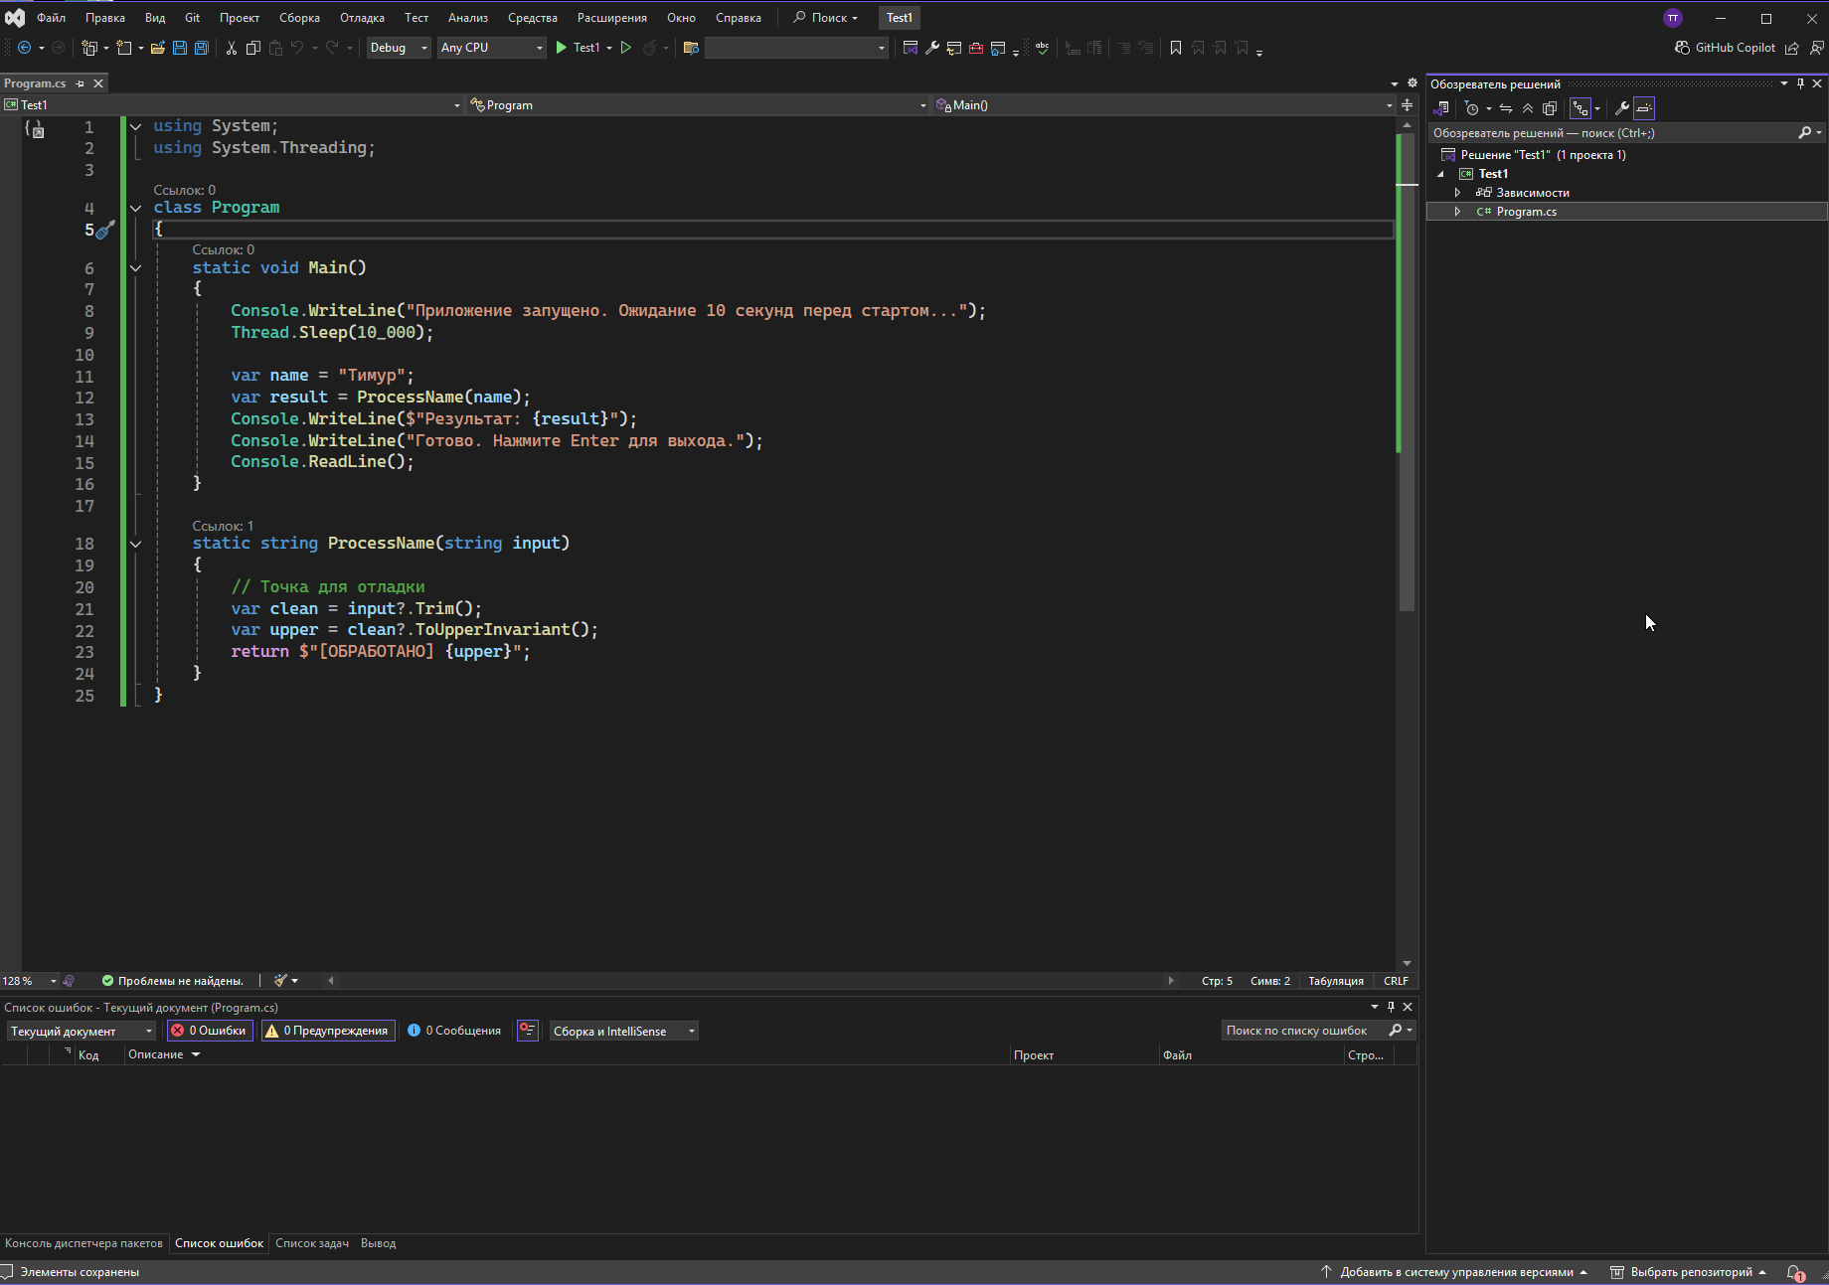This screenshot has width=1829, height=1285.
Task: Expand the Зависимости node in solution tree
Action: tap(1457, 193)
